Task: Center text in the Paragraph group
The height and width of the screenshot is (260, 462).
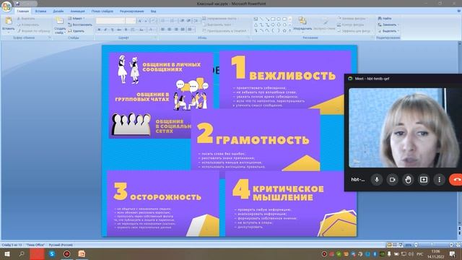Action: 170,30
